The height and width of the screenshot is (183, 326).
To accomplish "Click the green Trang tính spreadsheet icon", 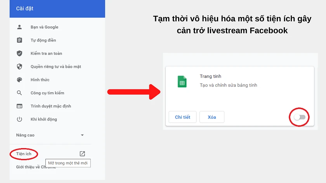I will pyautogui.click(x=182, y=81).
